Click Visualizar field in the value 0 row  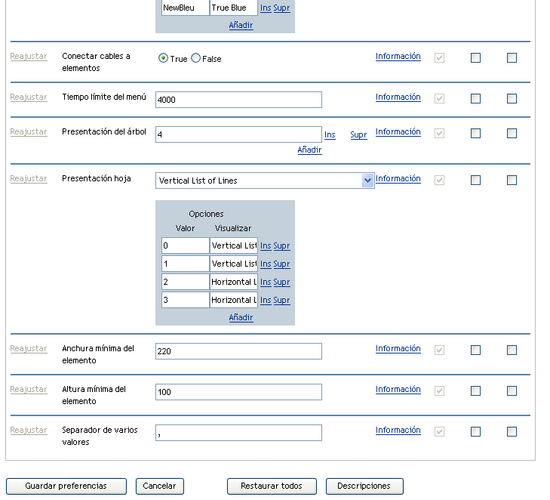pos(234,245)
